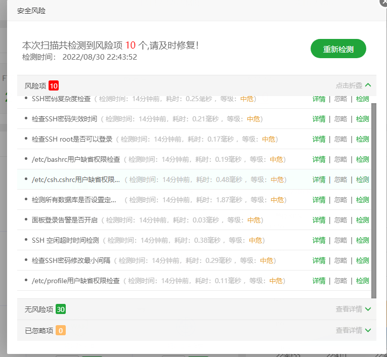Click the 安全风险 dialog title
Image resolution: width=387 pixels, height=357 pixels.
[31, 11]
